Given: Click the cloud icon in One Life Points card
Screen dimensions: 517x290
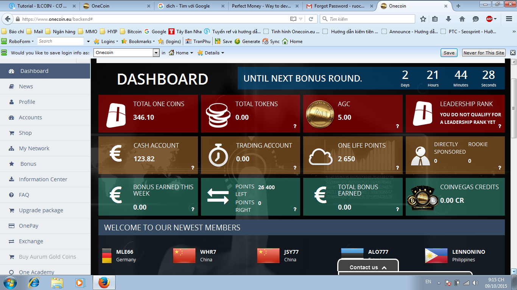Looking at the screenshot, I should tap(321, 157).
